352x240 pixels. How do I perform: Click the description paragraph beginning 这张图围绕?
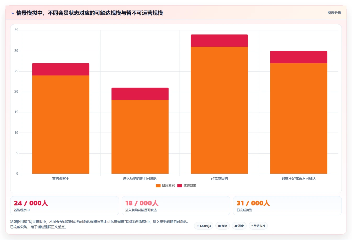(100, 224)
